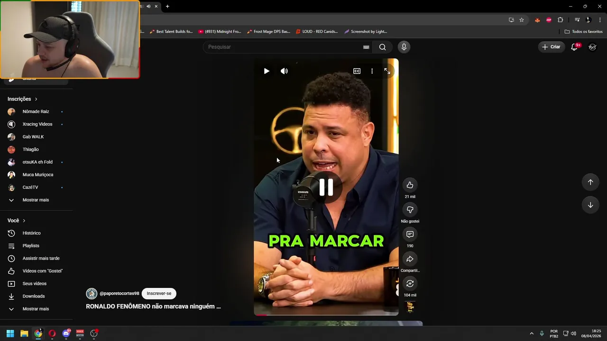The height and width of the screenshot is (341, 607).
Task: Open the Chrome media control icon
Action: click(577, 20)
